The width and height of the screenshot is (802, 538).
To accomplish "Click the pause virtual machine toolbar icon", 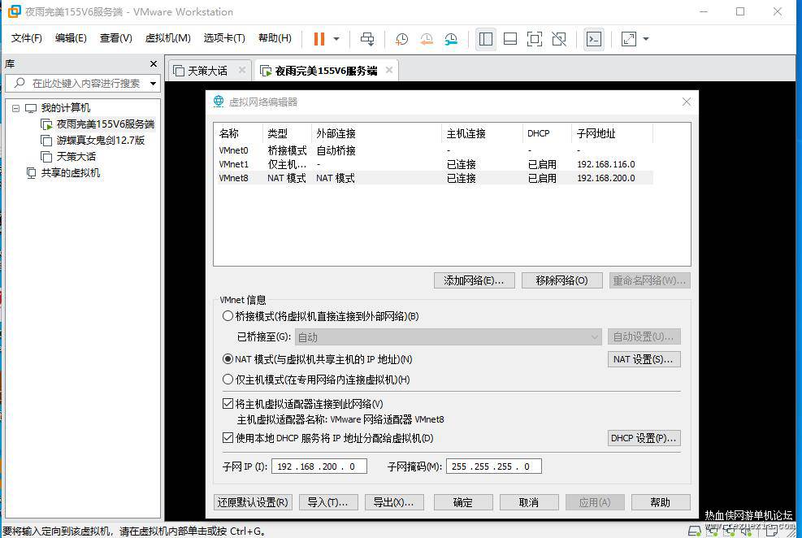I will (x=319, y=39).
